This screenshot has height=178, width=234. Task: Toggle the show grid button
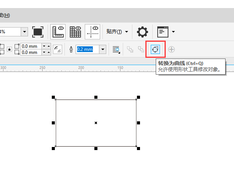click(75, 32)
